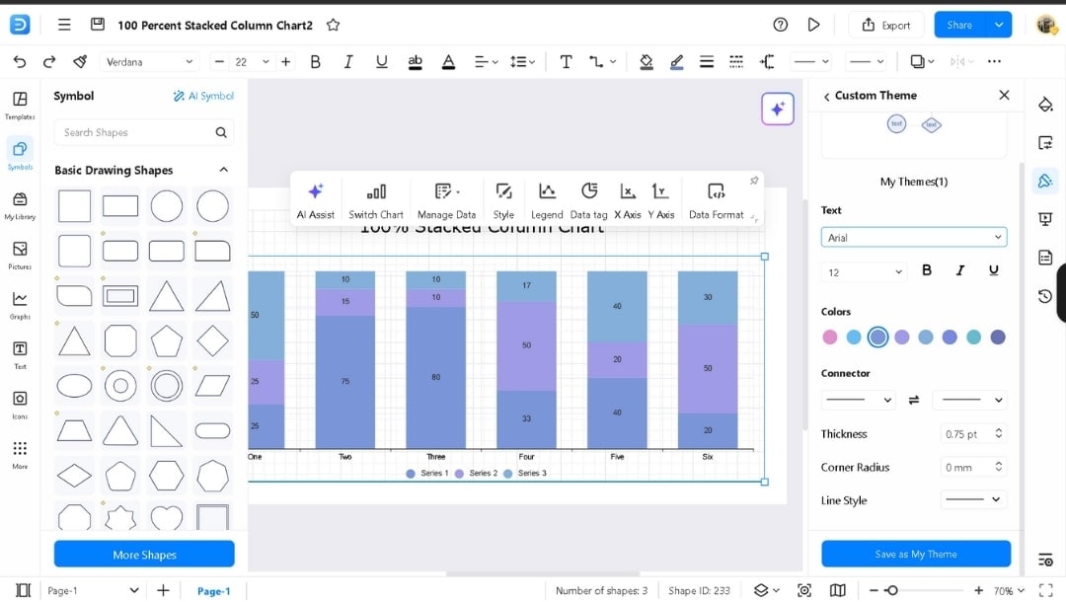Screen dimensions: 1066x602
Task: Open the hamburger menu
Action: [x=64, y=24]
